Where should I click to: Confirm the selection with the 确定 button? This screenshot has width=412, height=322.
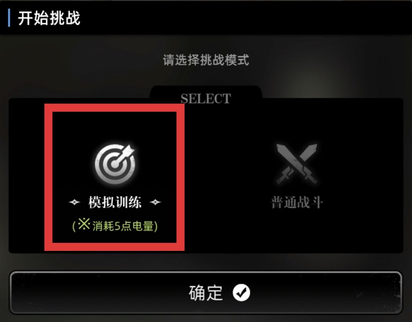(206, 293)
